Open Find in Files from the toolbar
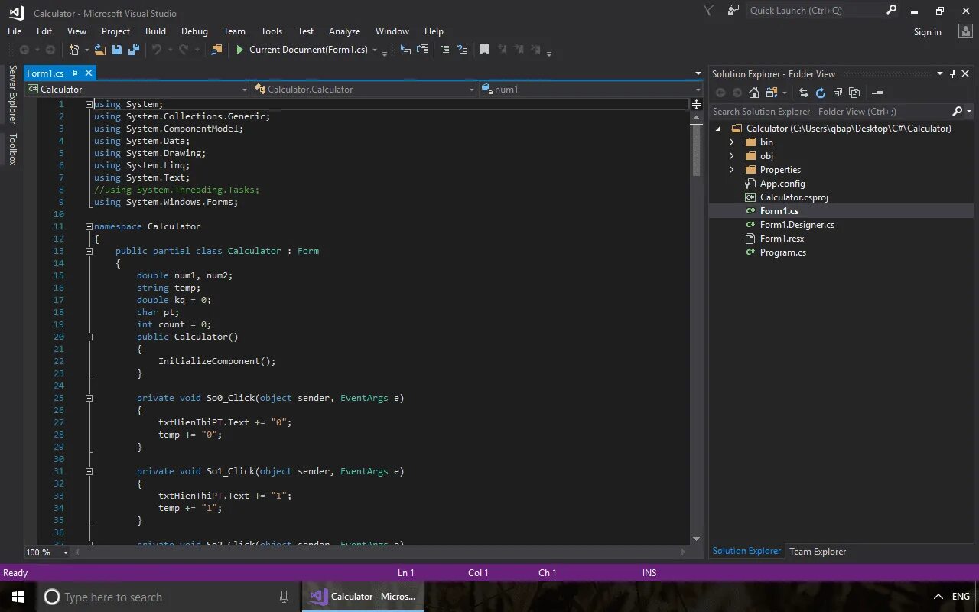The width and height of the screenshot is (979, 612). (216, 50)
